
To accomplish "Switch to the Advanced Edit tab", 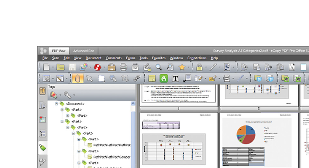I will 84,51.
